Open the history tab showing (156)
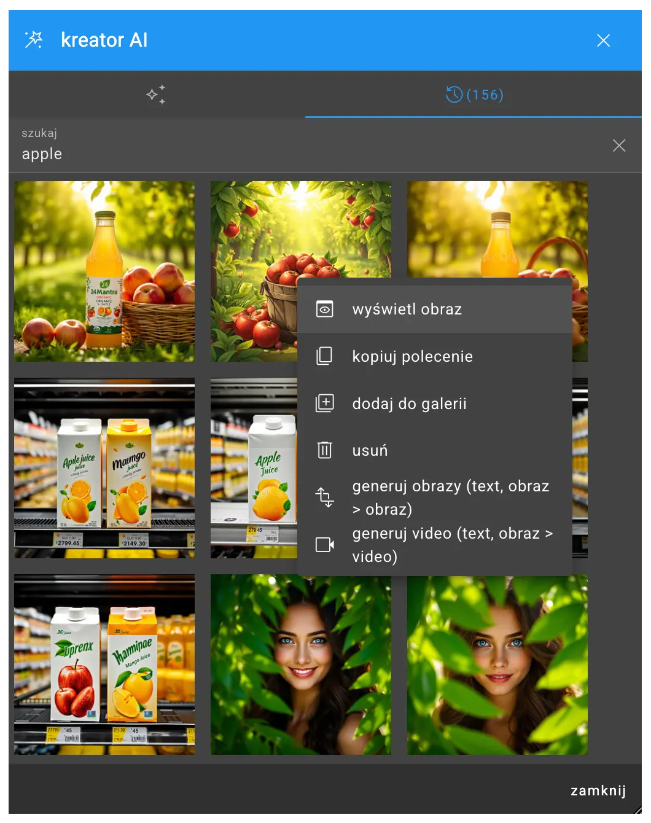 tap(474, 95)
